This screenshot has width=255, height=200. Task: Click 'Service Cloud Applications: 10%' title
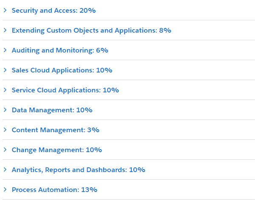(x=65, y=90)
